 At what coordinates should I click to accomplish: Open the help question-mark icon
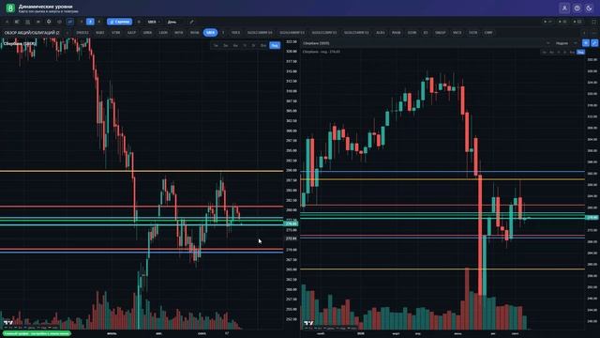pyautogui.click(x=577, y=8)
